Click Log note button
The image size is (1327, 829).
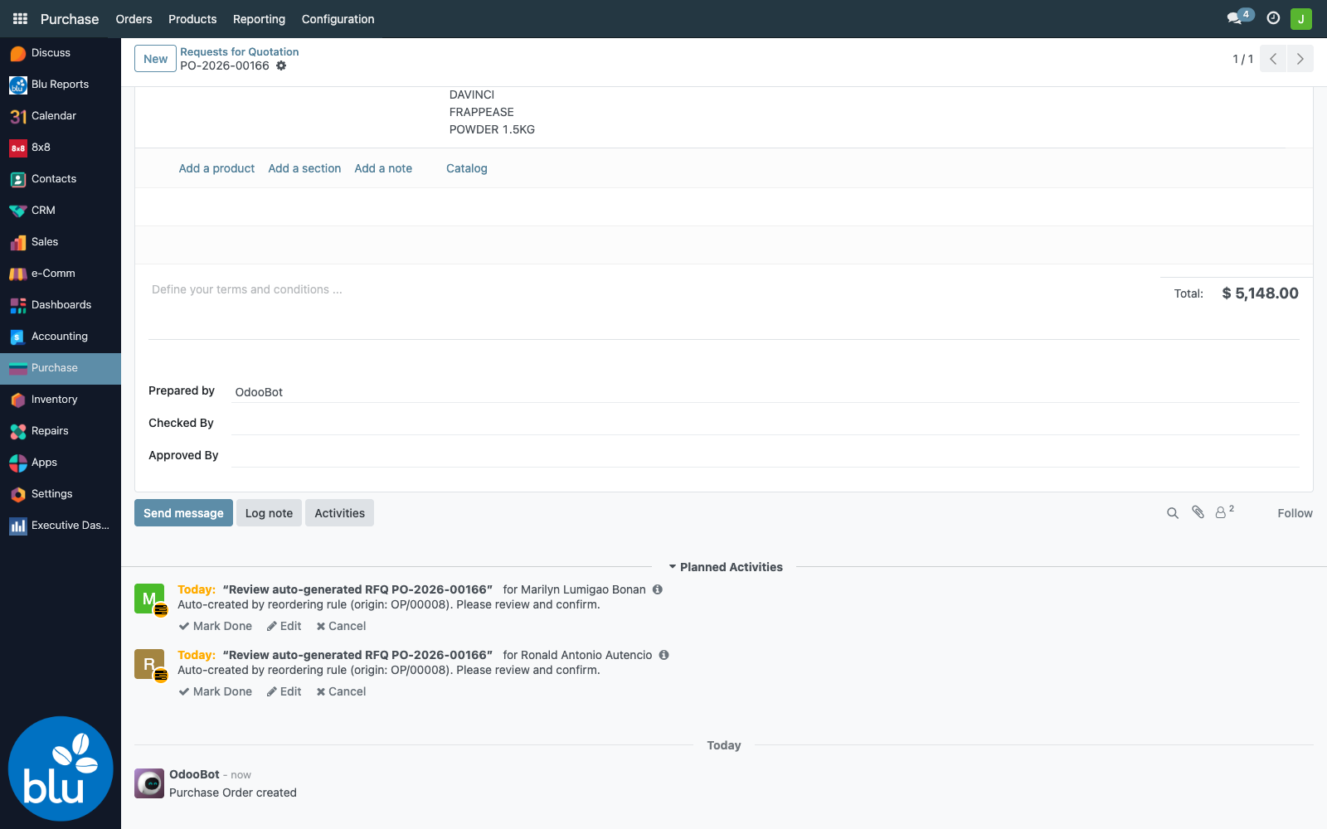point(269,513)
